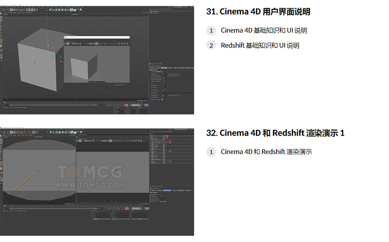Open the lesson 32 thumbnail with the TOMCG watermark
This screenshot has width=389, height=242.
click(97, 181)
